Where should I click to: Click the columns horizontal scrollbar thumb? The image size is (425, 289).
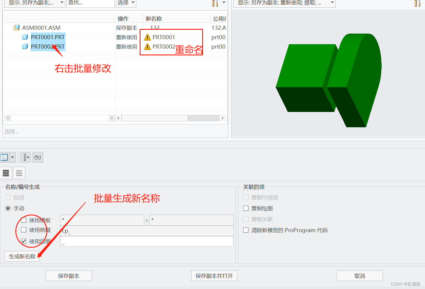tap(155, 118)
